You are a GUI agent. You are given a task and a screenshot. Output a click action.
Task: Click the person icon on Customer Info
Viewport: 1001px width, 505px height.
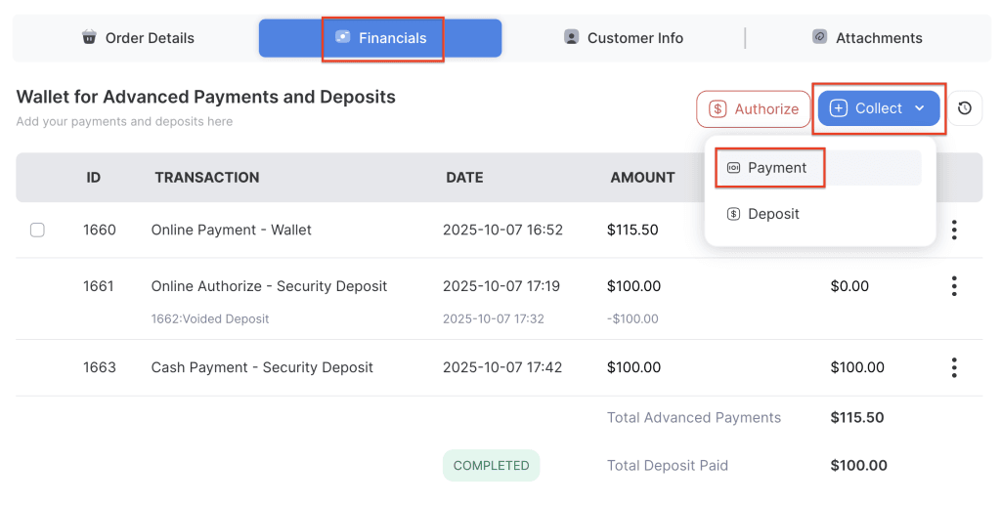coord(572,38)
